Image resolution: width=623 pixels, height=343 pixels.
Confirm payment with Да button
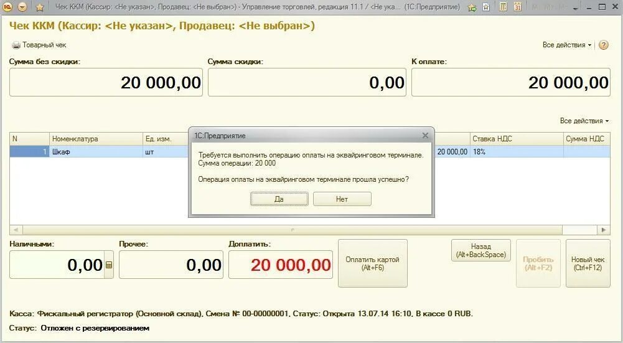[279, 199]
